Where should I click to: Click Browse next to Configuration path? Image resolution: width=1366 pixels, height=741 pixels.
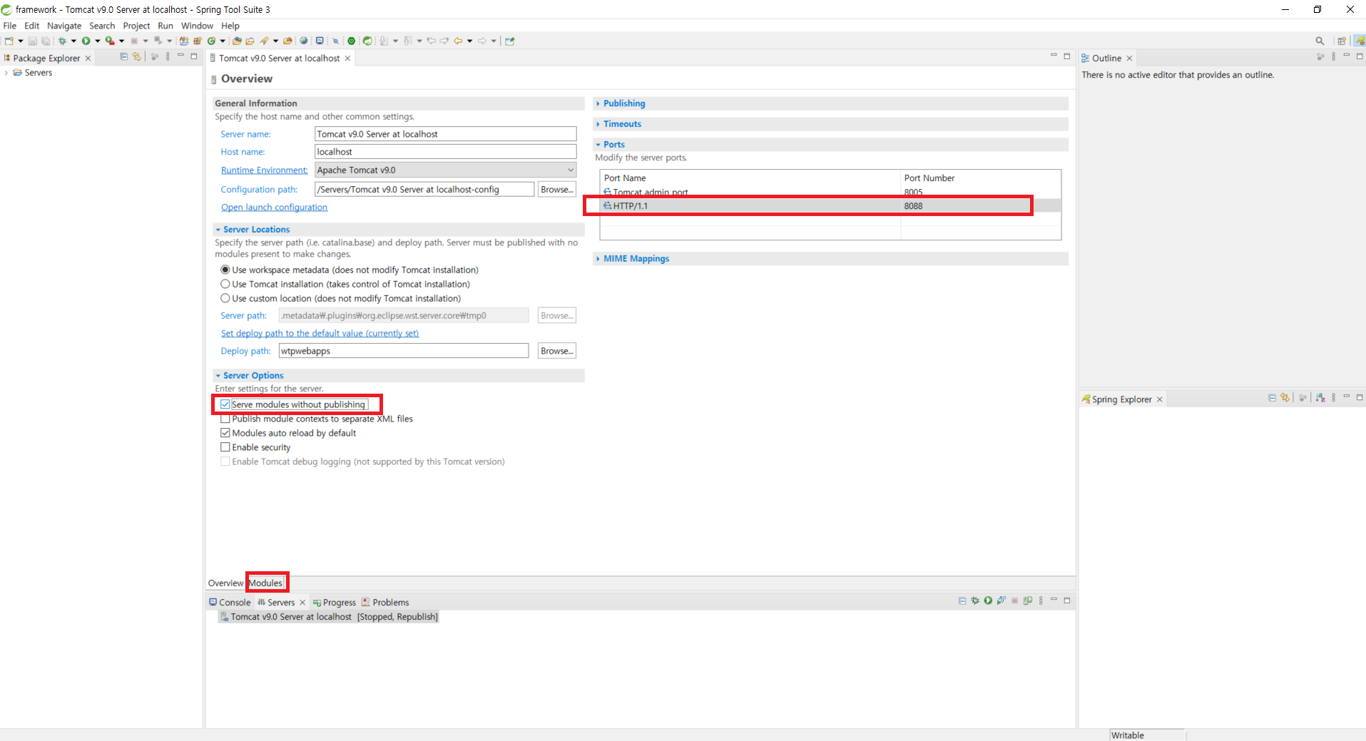(557, 189)
